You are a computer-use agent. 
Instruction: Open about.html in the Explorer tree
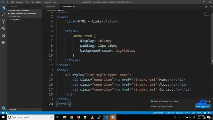click(x=16, y=17)
